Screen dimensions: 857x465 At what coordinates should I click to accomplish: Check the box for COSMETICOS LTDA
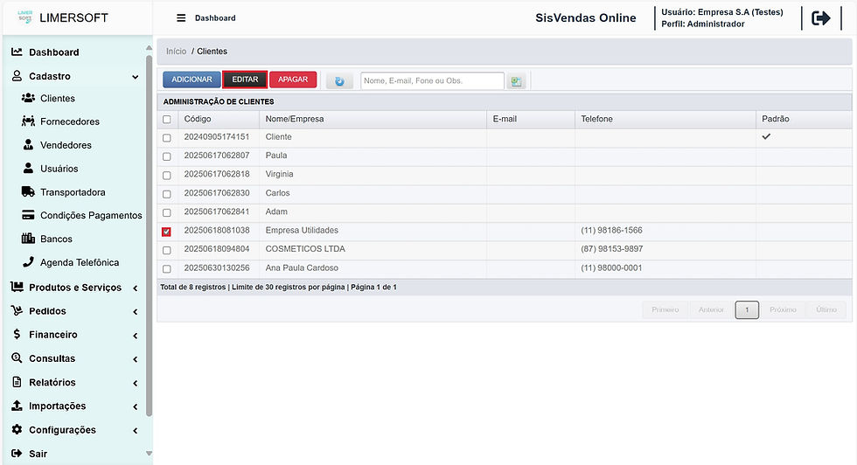(167, 250)
